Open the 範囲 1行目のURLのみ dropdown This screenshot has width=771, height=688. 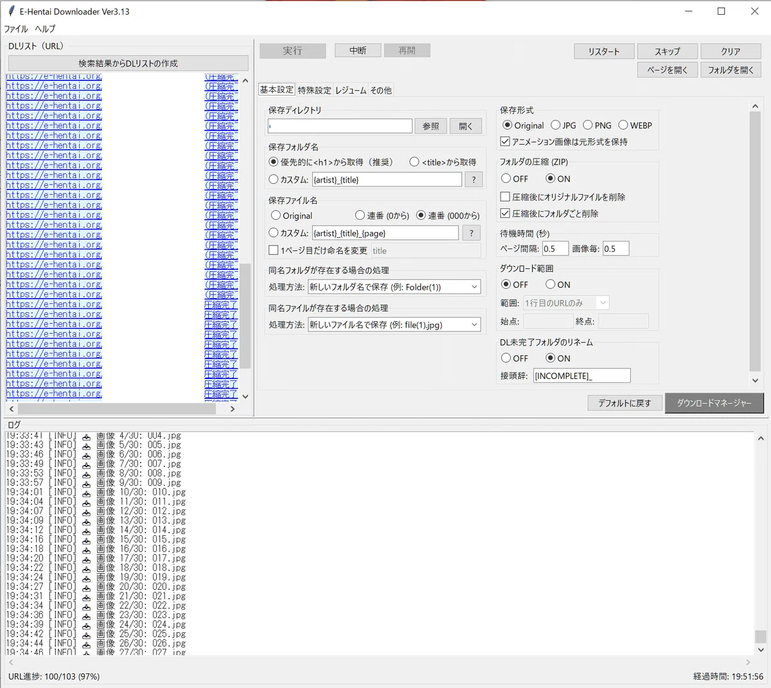(566, 303)
